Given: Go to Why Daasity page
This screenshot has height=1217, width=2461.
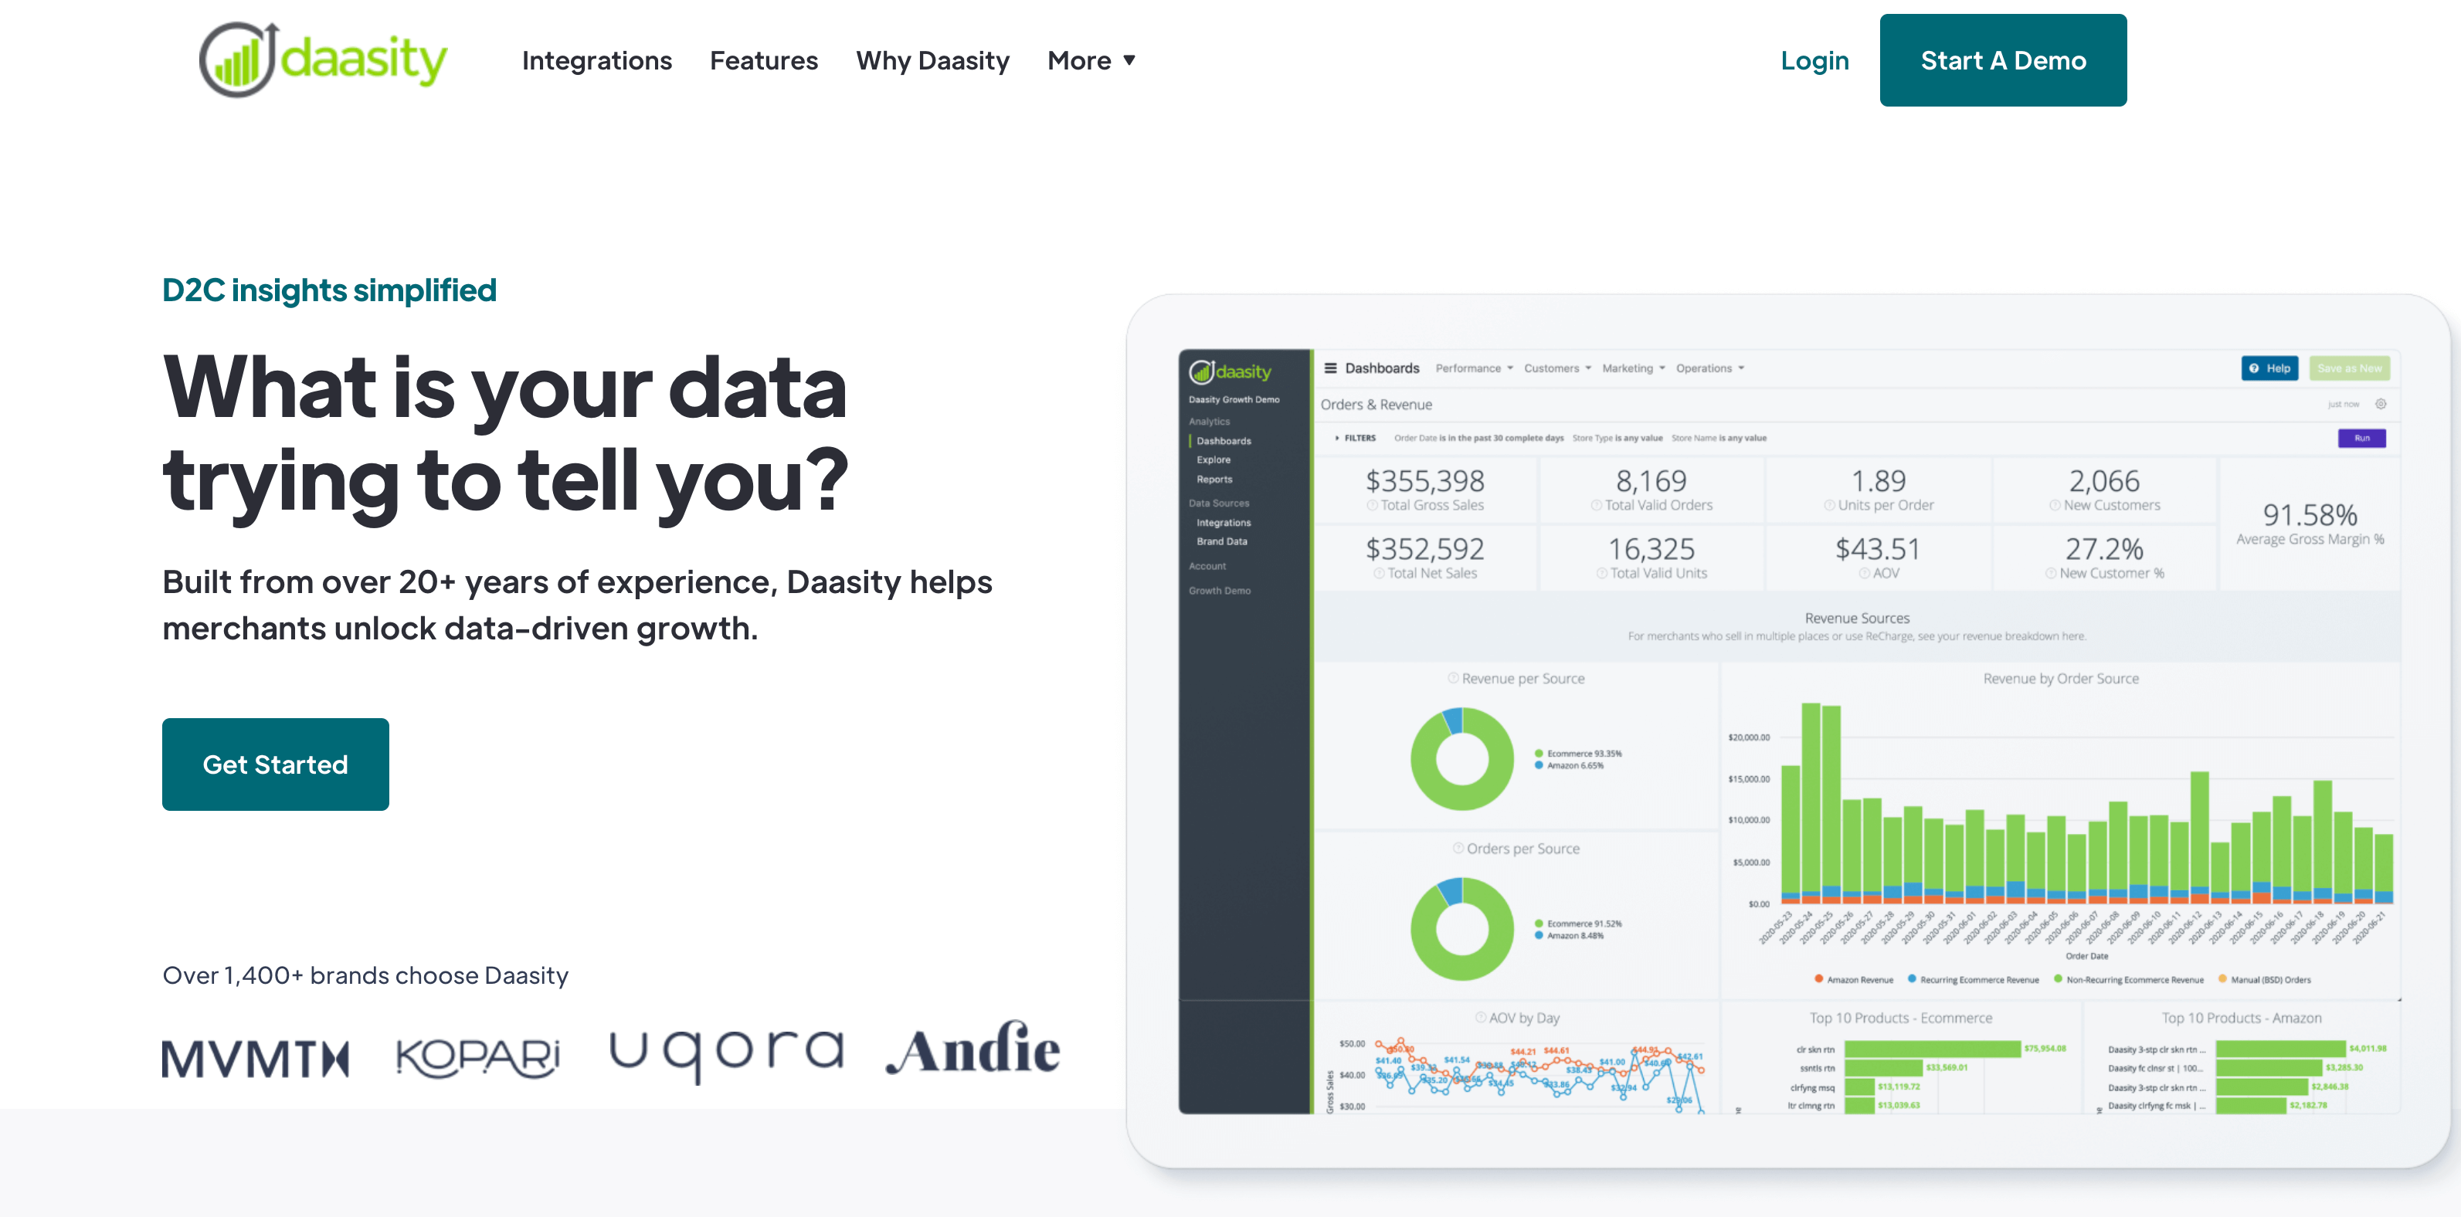Looking at the screenshot, I should pyautogui.click(x=932, y=61).
